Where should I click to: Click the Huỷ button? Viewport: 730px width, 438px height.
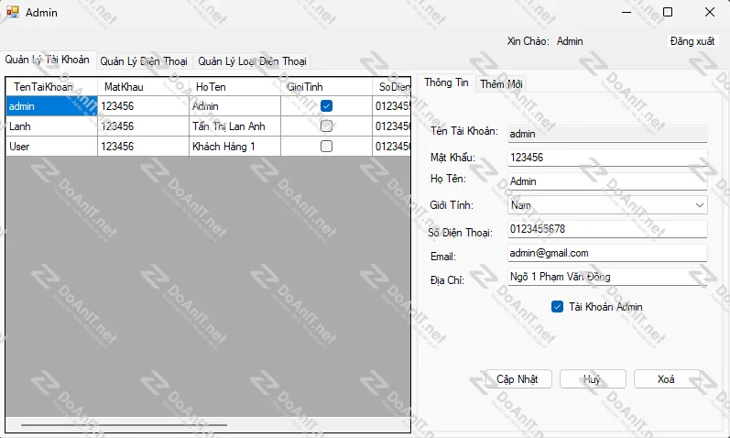pyautogui.click(x=593, y=379)
